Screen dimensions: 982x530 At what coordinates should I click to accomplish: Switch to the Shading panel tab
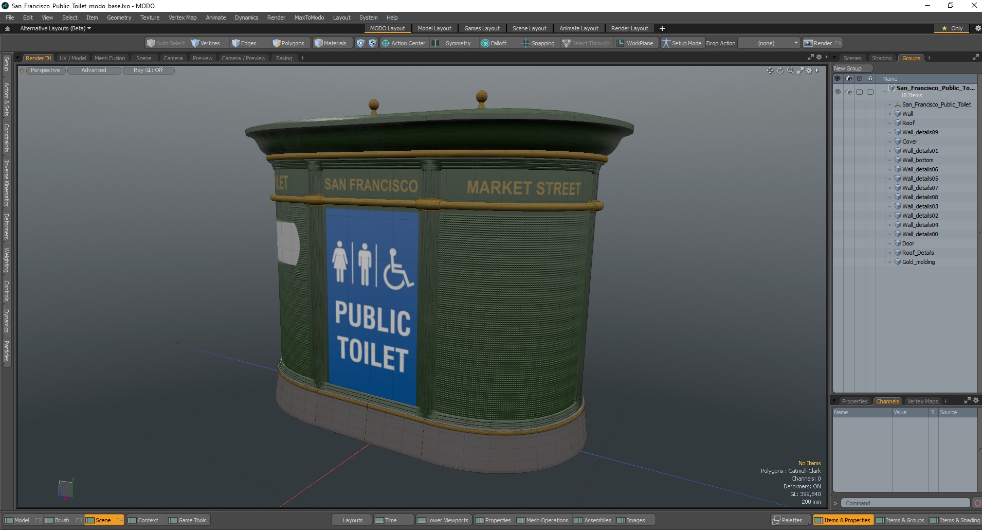[x=882, y=58]
